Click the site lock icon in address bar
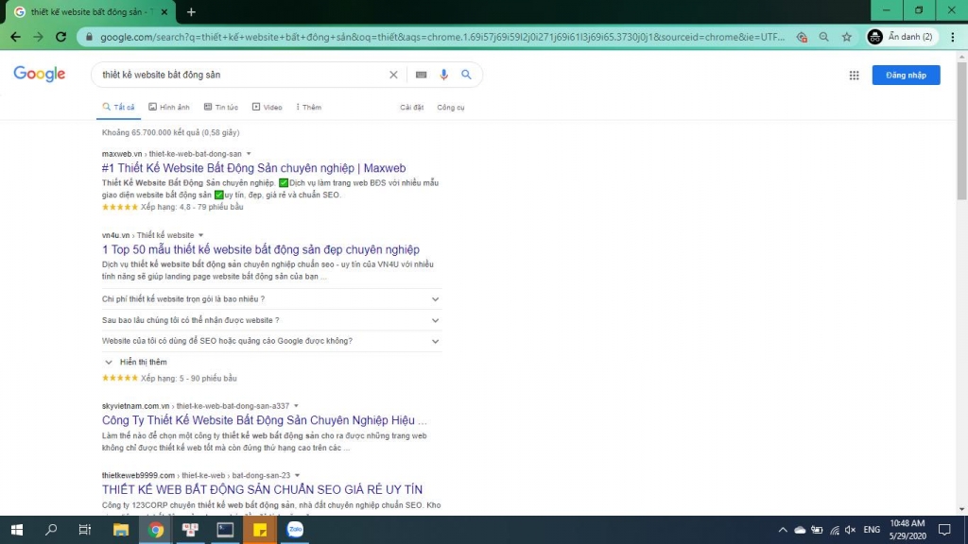968x544 pixels. pos(89,37)
